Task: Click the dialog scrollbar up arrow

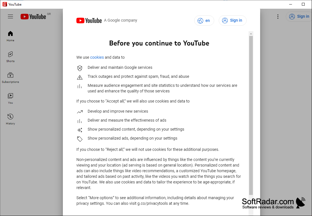Action: pyautogui.click(x=251, y=34)
